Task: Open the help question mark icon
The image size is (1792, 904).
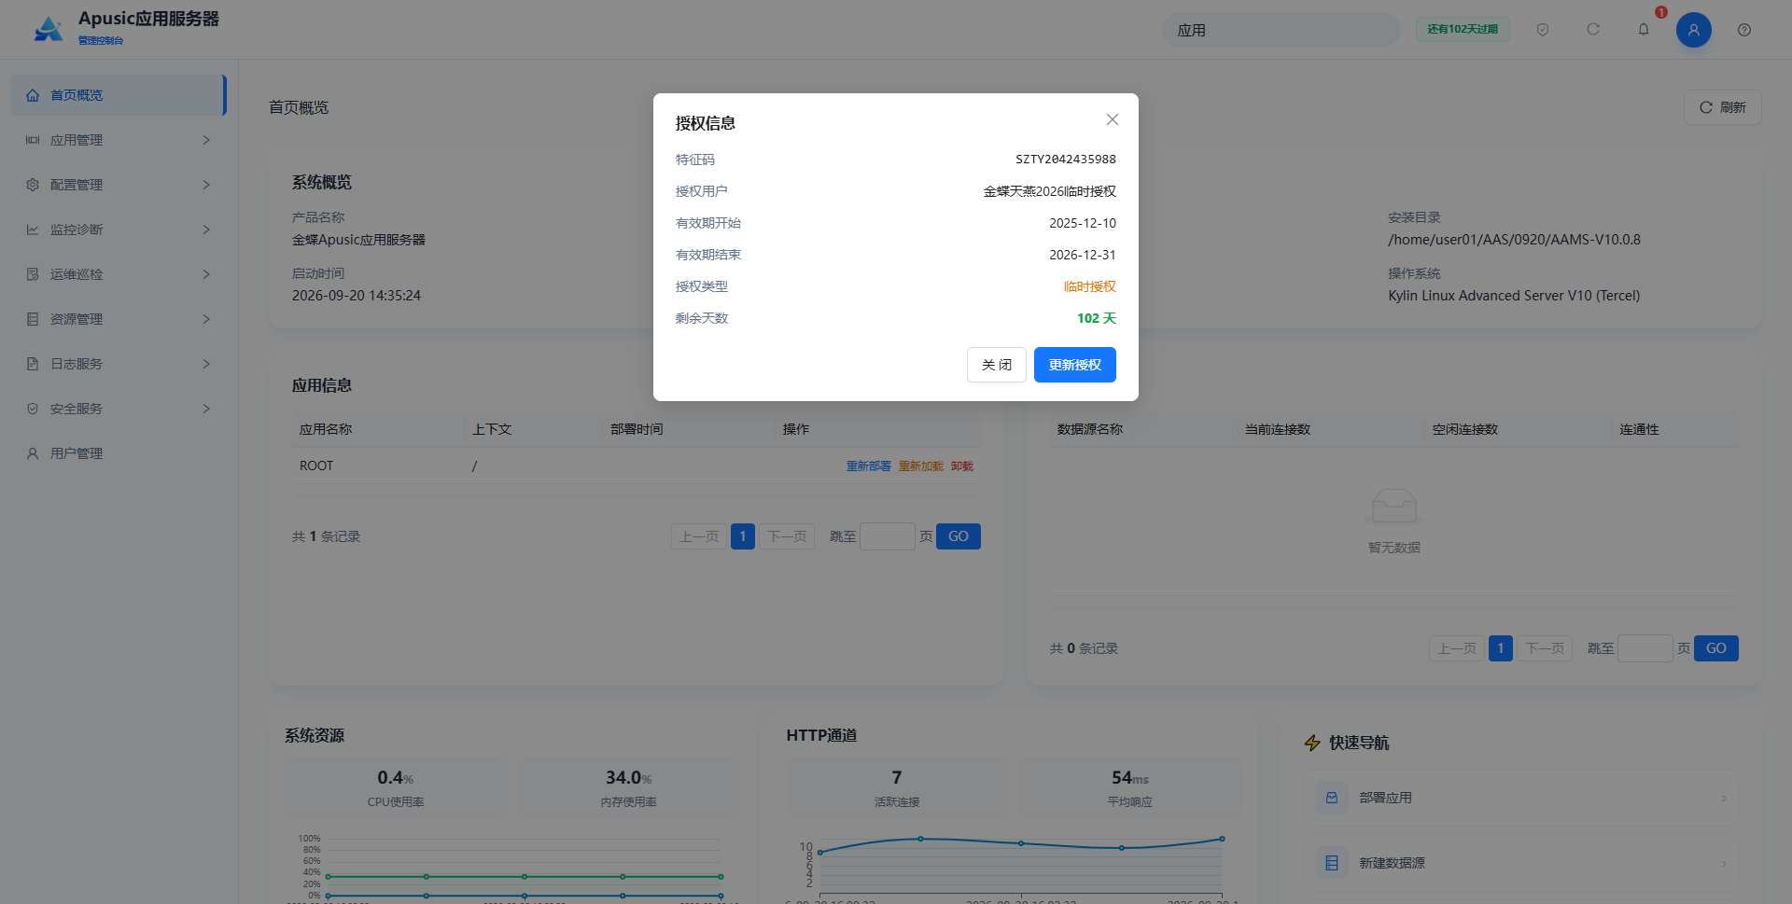Action: click(1743, 30)
